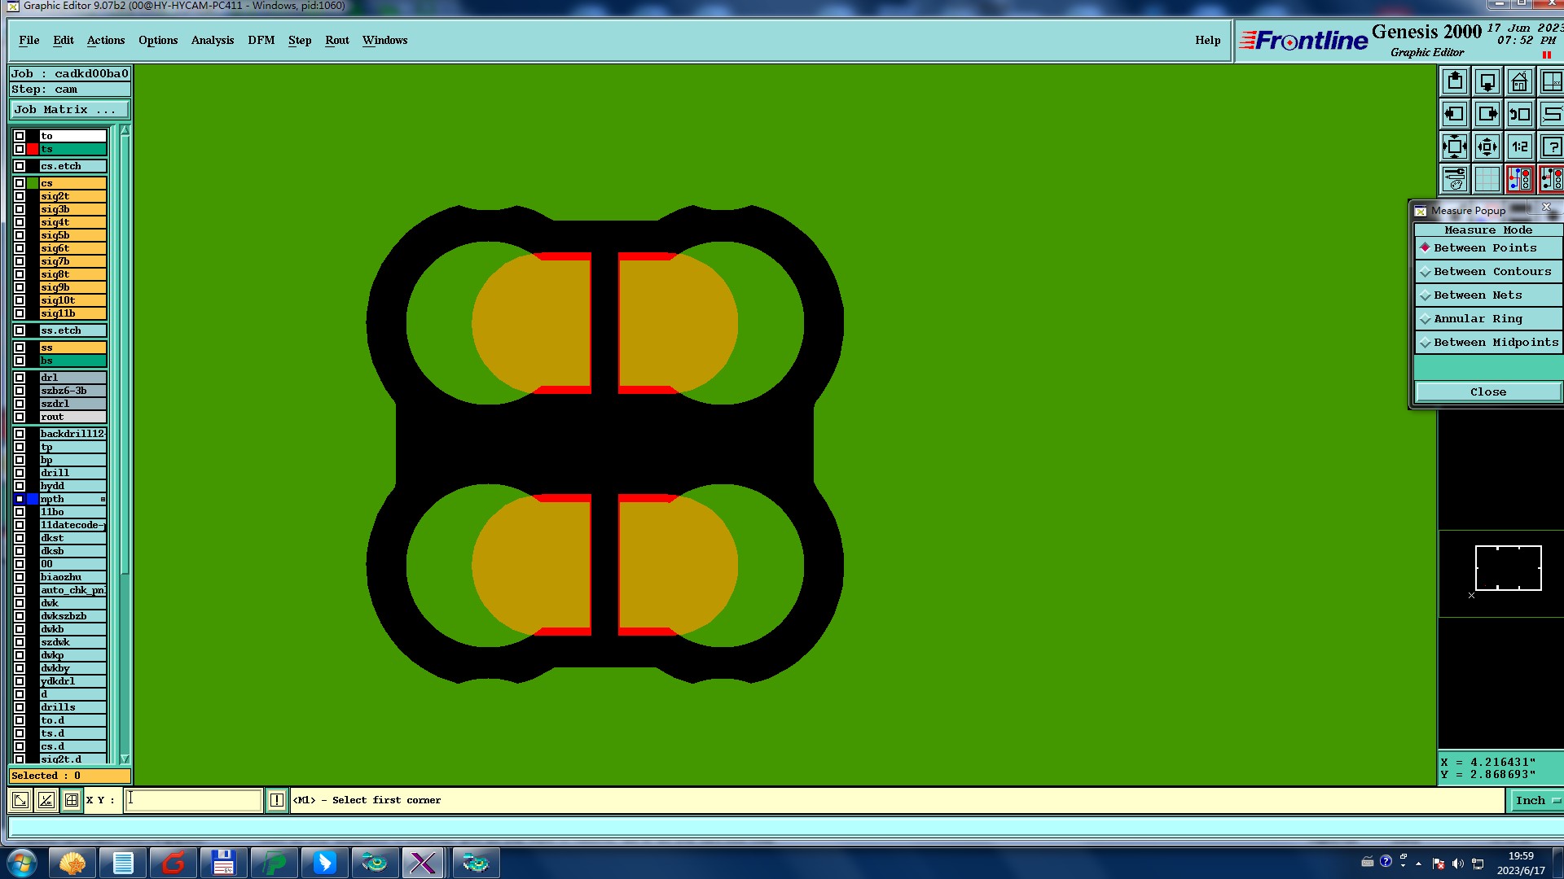Click the red color swatch of ts layer
The height and width of the screenshot is (879, 1564).
click(x=33, y=149)
